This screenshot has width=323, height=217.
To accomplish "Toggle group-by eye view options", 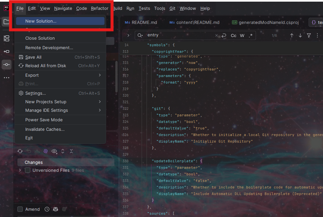I will point(55,151).
